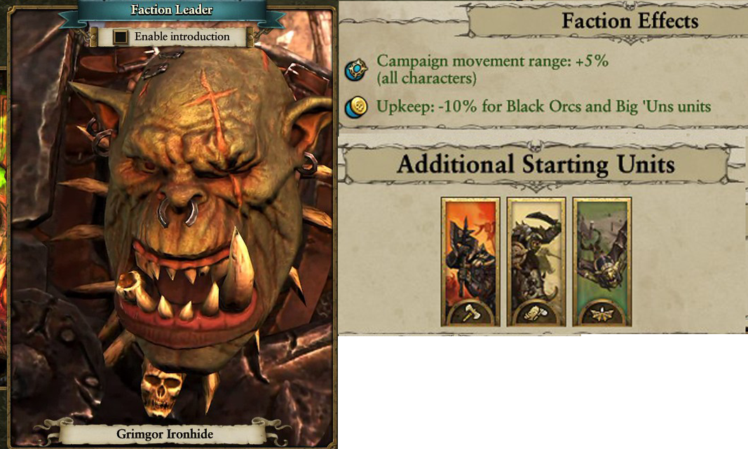This screenshot has height=449, width=748.
Task: Click the cavalry axe icon on the beige card
Action: [536, 314]
